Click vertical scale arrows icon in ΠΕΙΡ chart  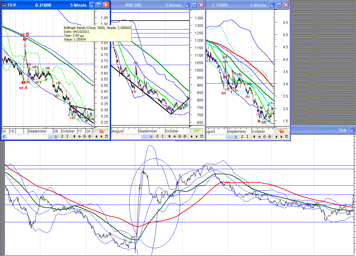(74, 136)
